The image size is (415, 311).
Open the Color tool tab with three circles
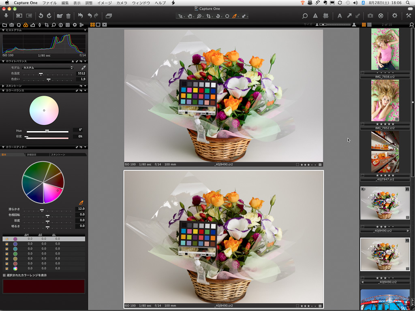(x=26, y=25)
